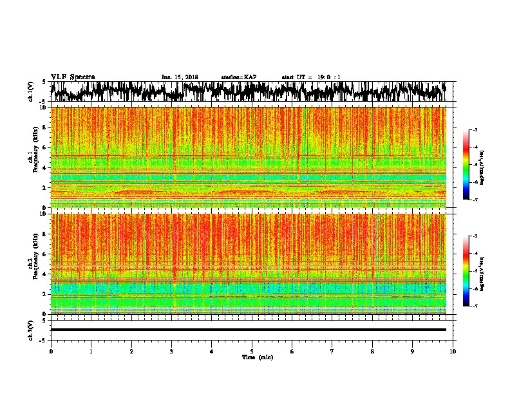510x394 pixels.
Task: Click the "6" kHz tick on ch.2 axis
Action: point(45,254)
